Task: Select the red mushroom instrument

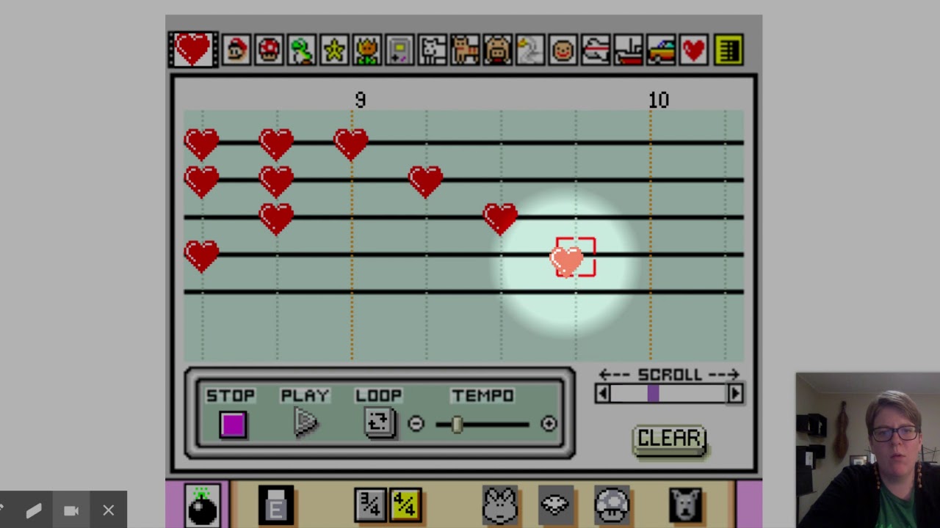Action: click(x=270, y=51)
